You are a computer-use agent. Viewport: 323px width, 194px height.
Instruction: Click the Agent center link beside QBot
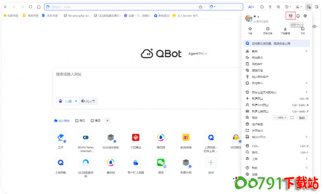click(197, 54)
